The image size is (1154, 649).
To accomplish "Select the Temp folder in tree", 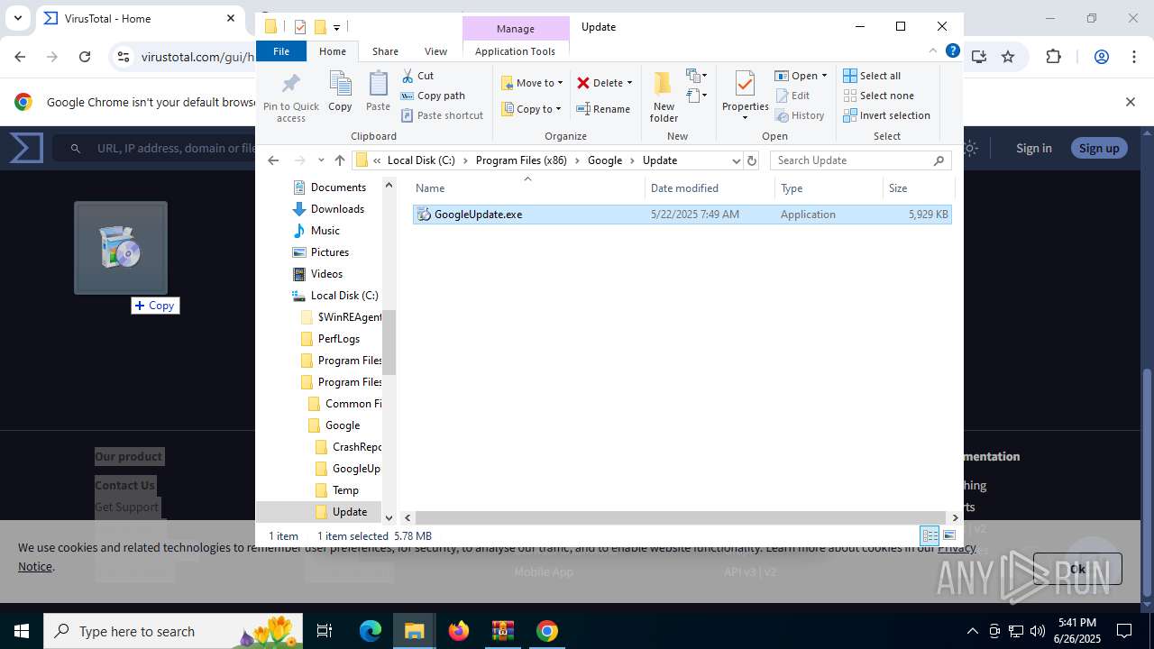I will [345, 490].
